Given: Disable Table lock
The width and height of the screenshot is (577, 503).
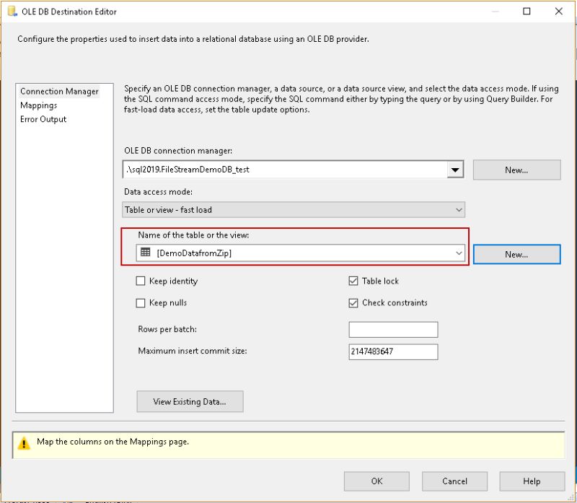Looking at the screenshot, I should (x=352, y=281).
